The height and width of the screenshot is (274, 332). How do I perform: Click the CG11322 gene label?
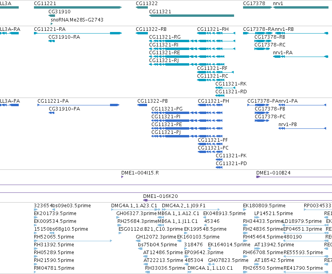pos(147,4)
